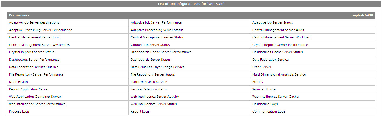Image resolution: width=382 pixels, height=116 pixels.
Task: Open Central Management Server Jobs test
Action: tap(34, 37)
